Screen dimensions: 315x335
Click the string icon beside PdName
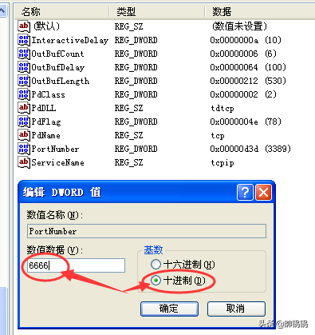[24, 135]
